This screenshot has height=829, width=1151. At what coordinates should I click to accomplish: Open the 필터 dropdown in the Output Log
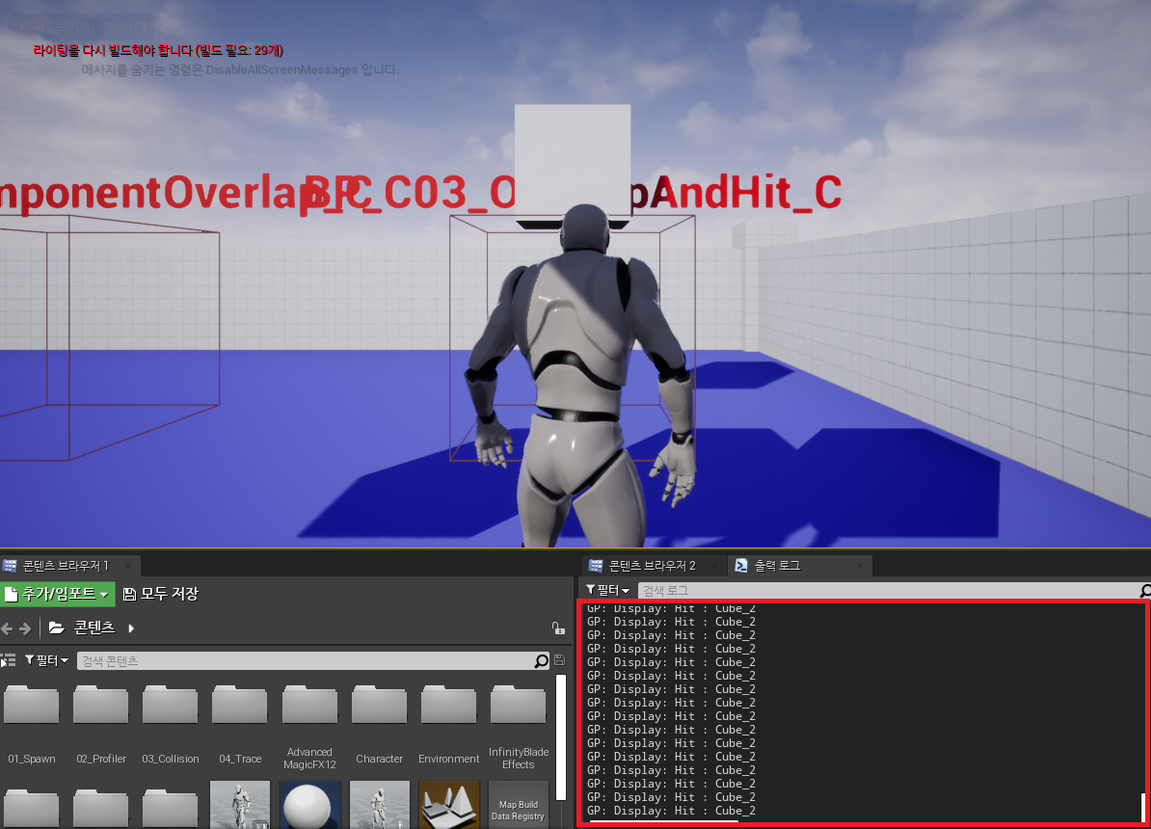[x=607, y=588]
